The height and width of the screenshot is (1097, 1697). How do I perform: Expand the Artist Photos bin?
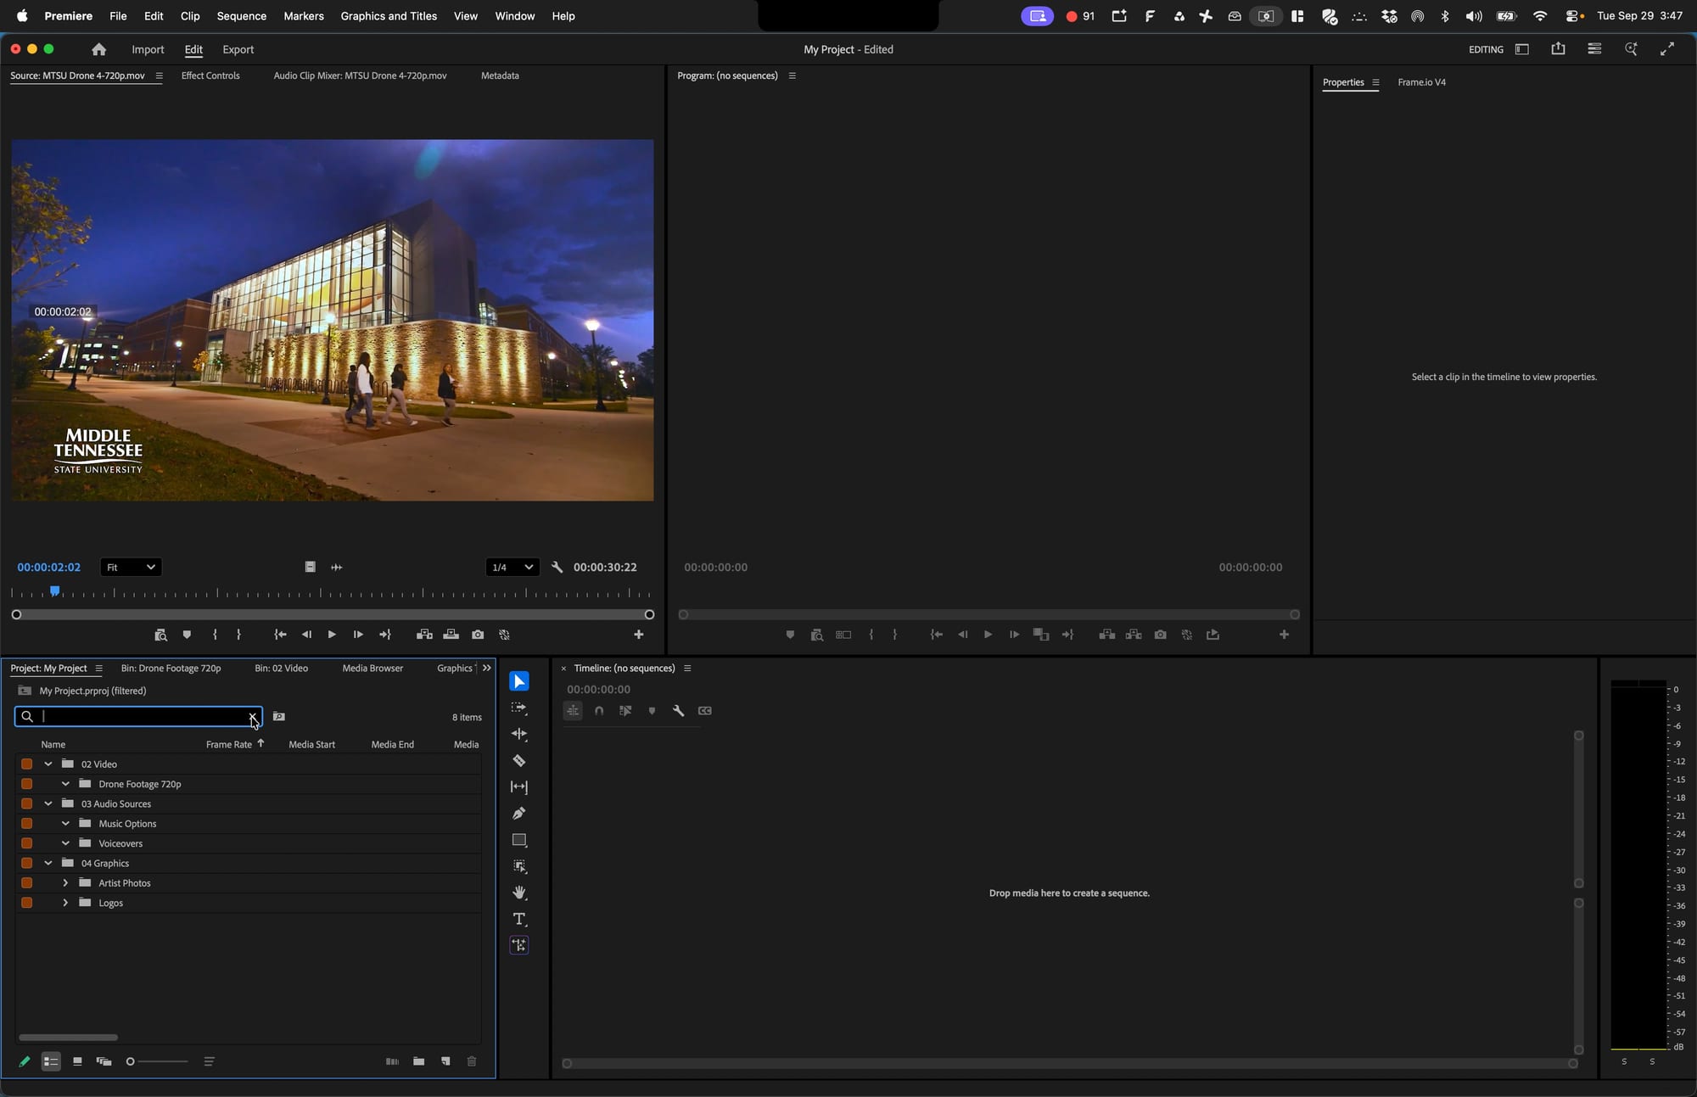65,882
